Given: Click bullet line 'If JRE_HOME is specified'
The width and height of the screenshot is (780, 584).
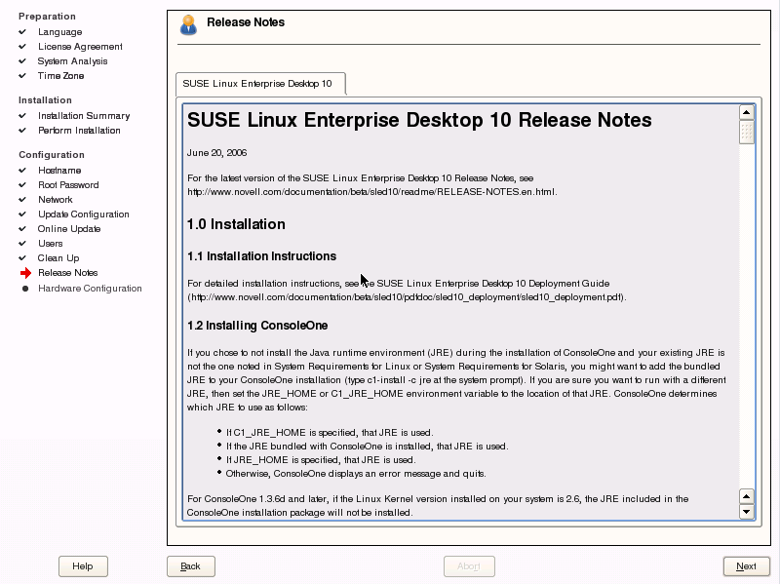Looking at the screenshot, I should (x=321, y=460).
